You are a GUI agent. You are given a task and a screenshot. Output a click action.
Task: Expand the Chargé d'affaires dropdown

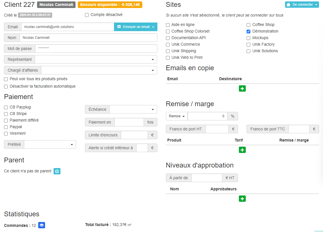(99, 70)
